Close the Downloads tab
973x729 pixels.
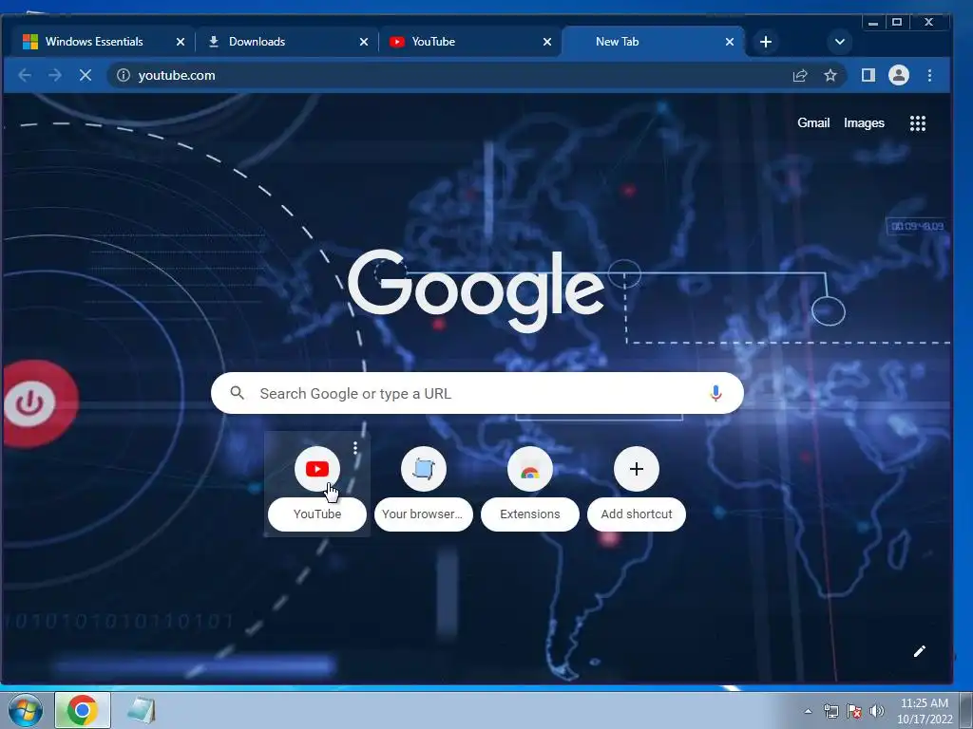(364, 42)
